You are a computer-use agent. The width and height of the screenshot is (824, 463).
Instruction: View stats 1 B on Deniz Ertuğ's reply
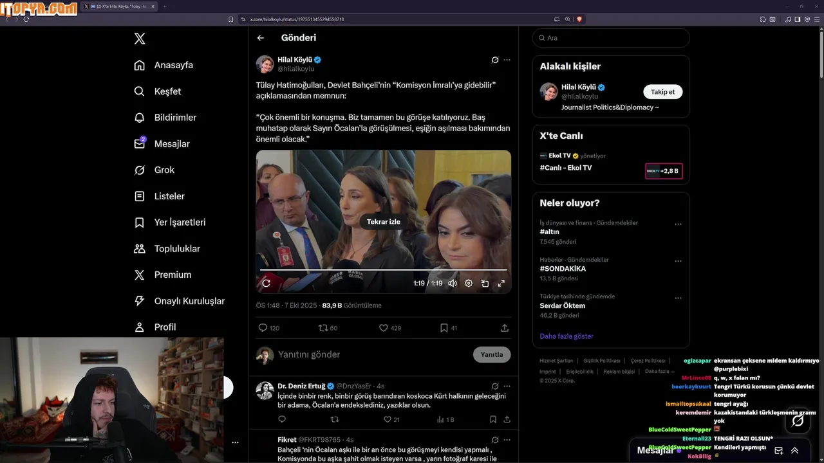pyautogui.click(x=445, y=419)
